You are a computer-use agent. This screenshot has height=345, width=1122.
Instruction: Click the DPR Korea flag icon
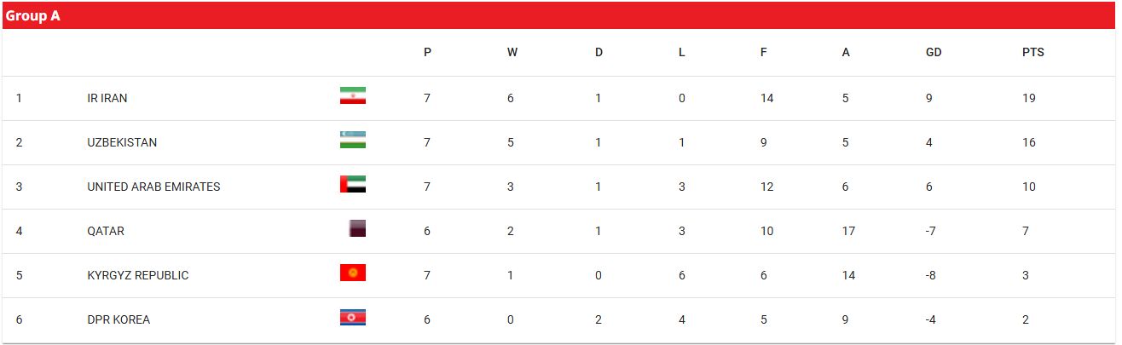pyautogui.click(x=353, y=318)
